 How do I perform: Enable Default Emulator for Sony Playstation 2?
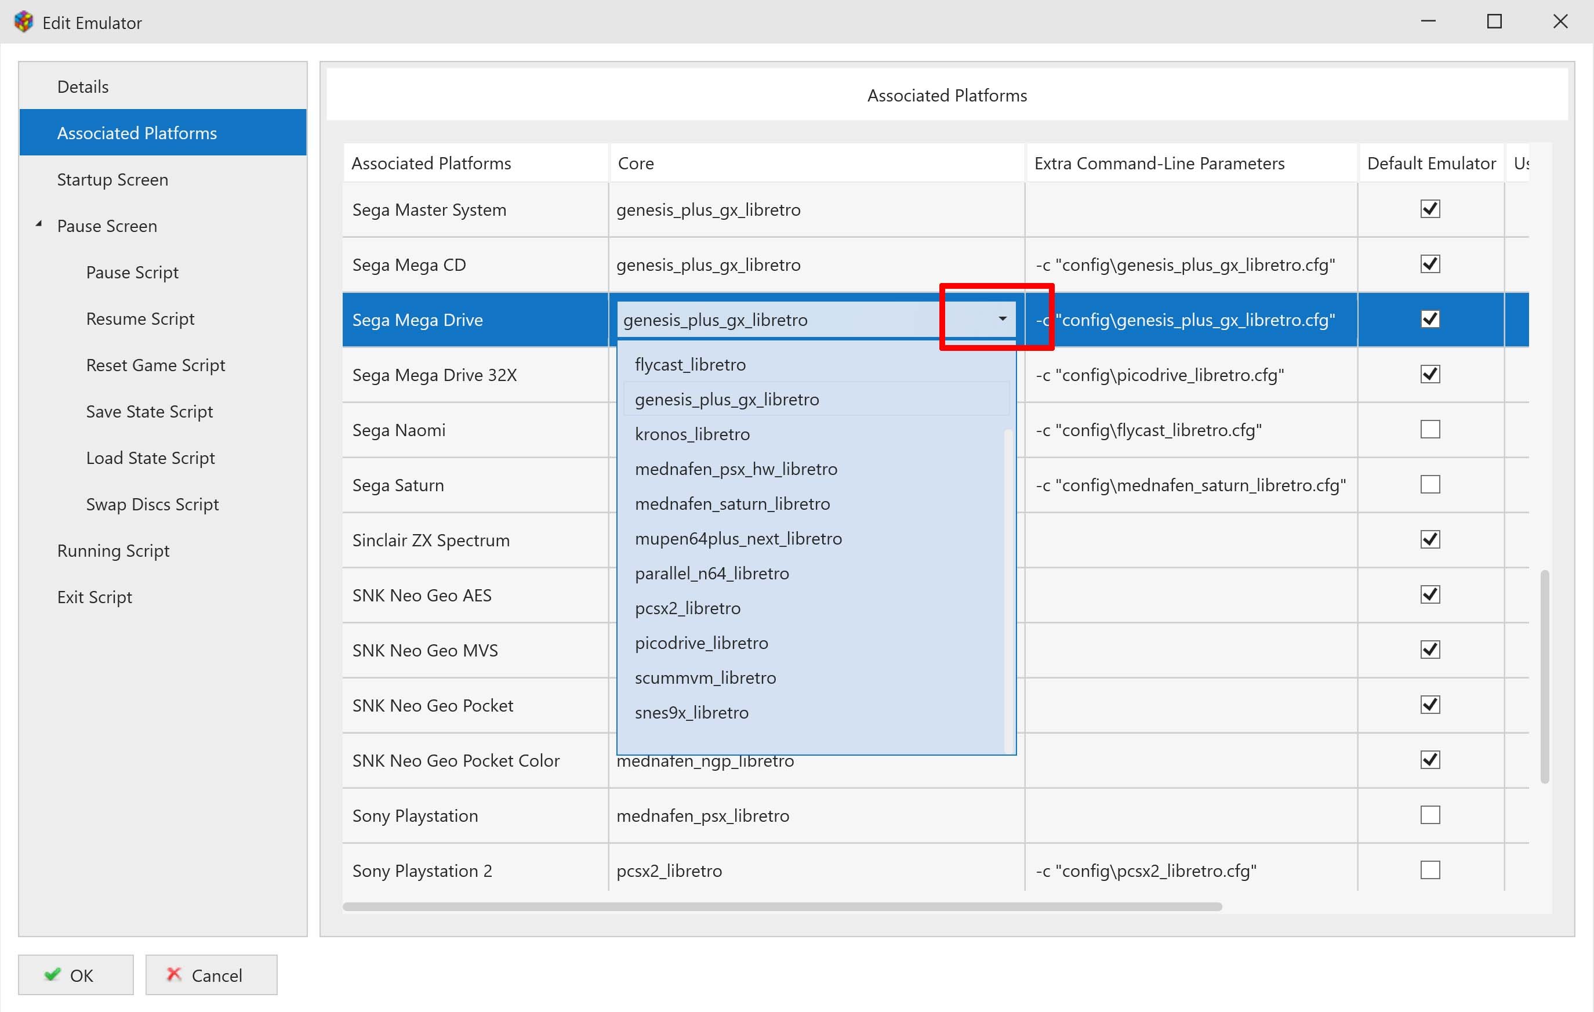click(1430, 870)
